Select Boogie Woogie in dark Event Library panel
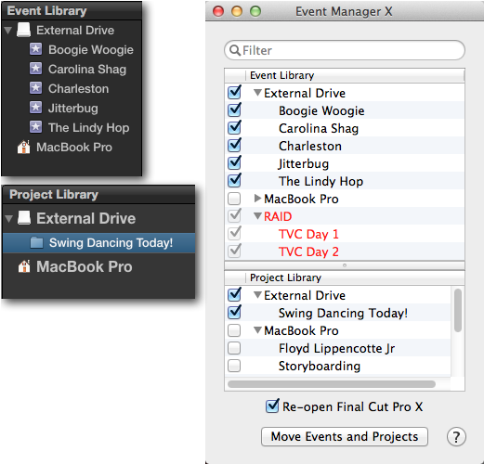The image size is (484, 464). click(91, 49)
